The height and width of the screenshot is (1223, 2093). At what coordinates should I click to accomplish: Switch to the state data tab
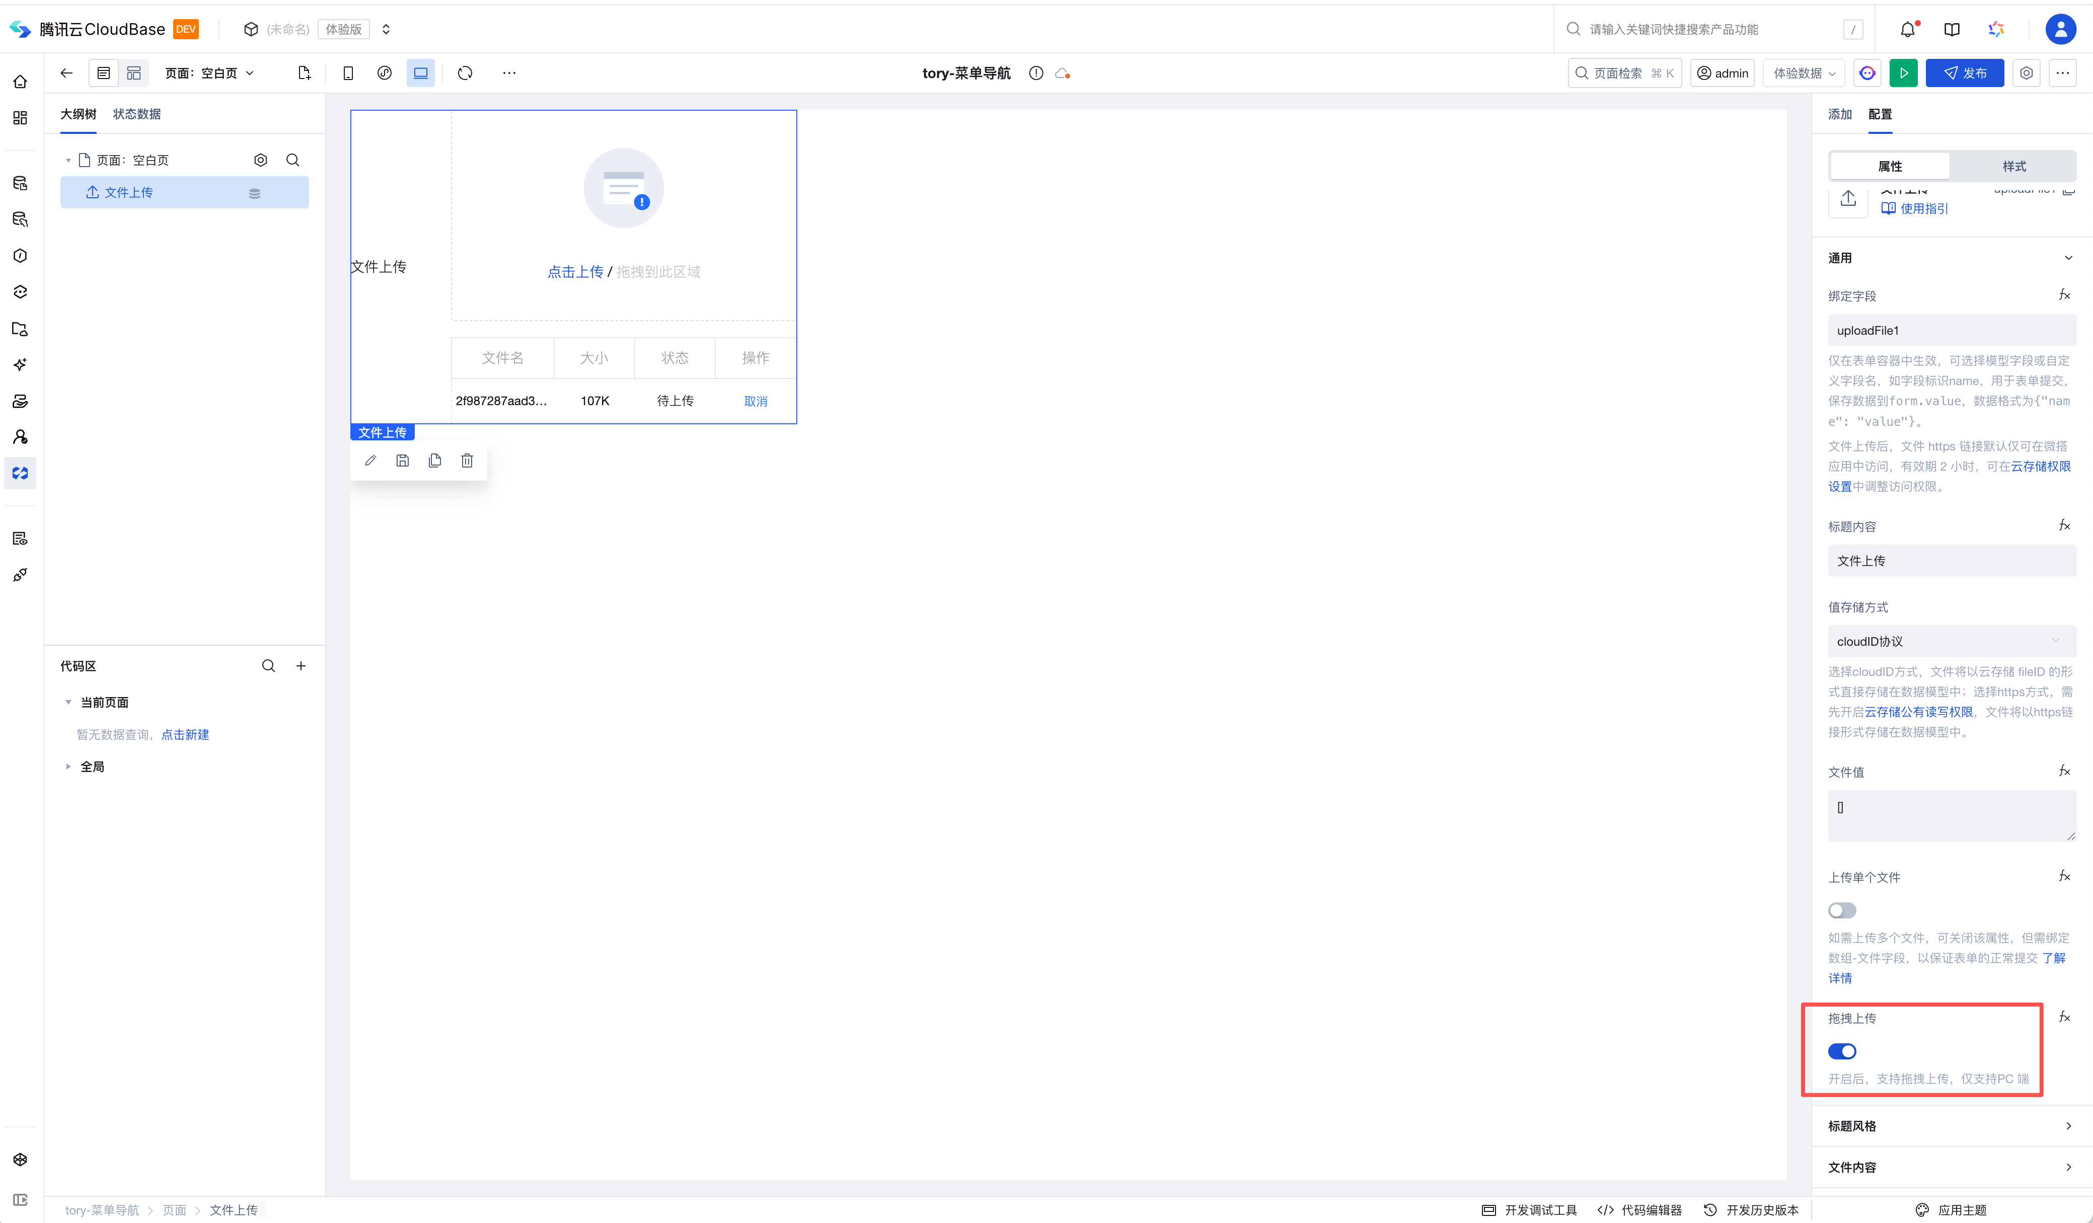(137, 114)
